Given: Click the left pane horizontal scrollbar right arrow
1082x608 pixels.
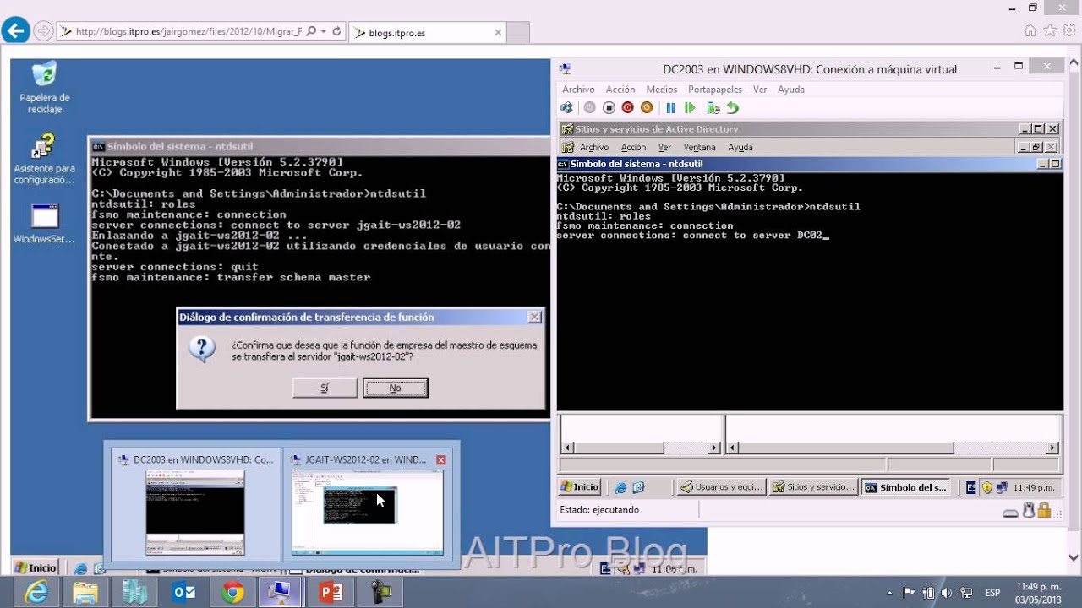Looking at the screenshot, I should pos(714,448).
